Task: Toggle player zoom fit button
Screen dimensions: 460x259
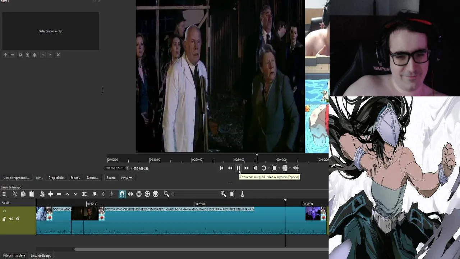Action: pyautogui.click(x=274, y=168)
